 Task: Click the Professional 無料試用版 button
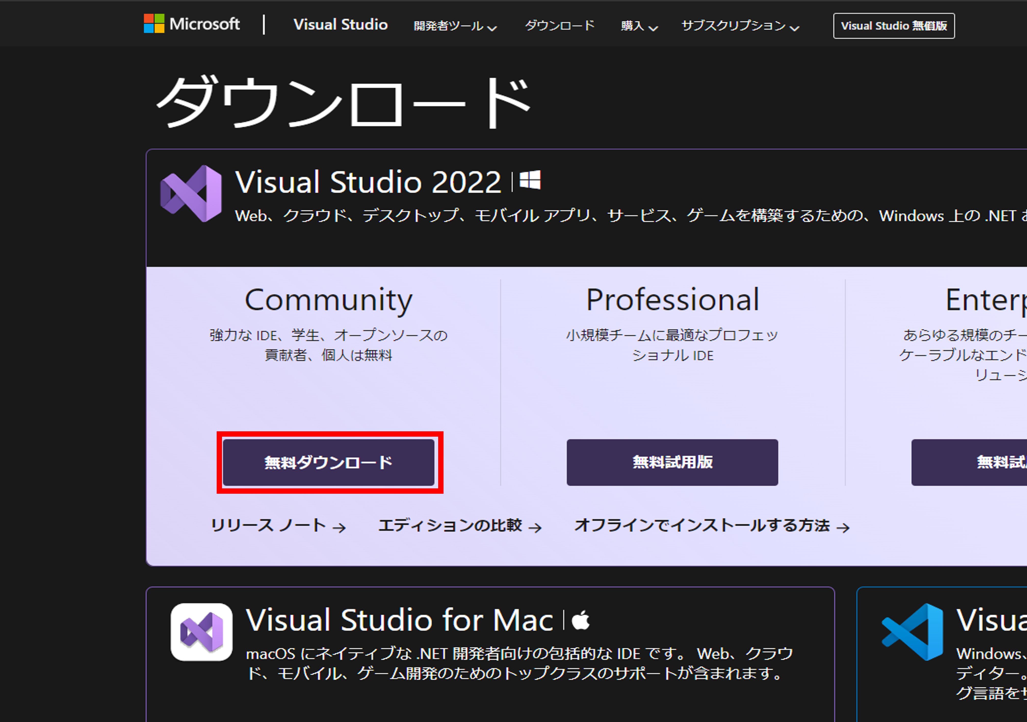pyautogui.click(x=672, y=462)
